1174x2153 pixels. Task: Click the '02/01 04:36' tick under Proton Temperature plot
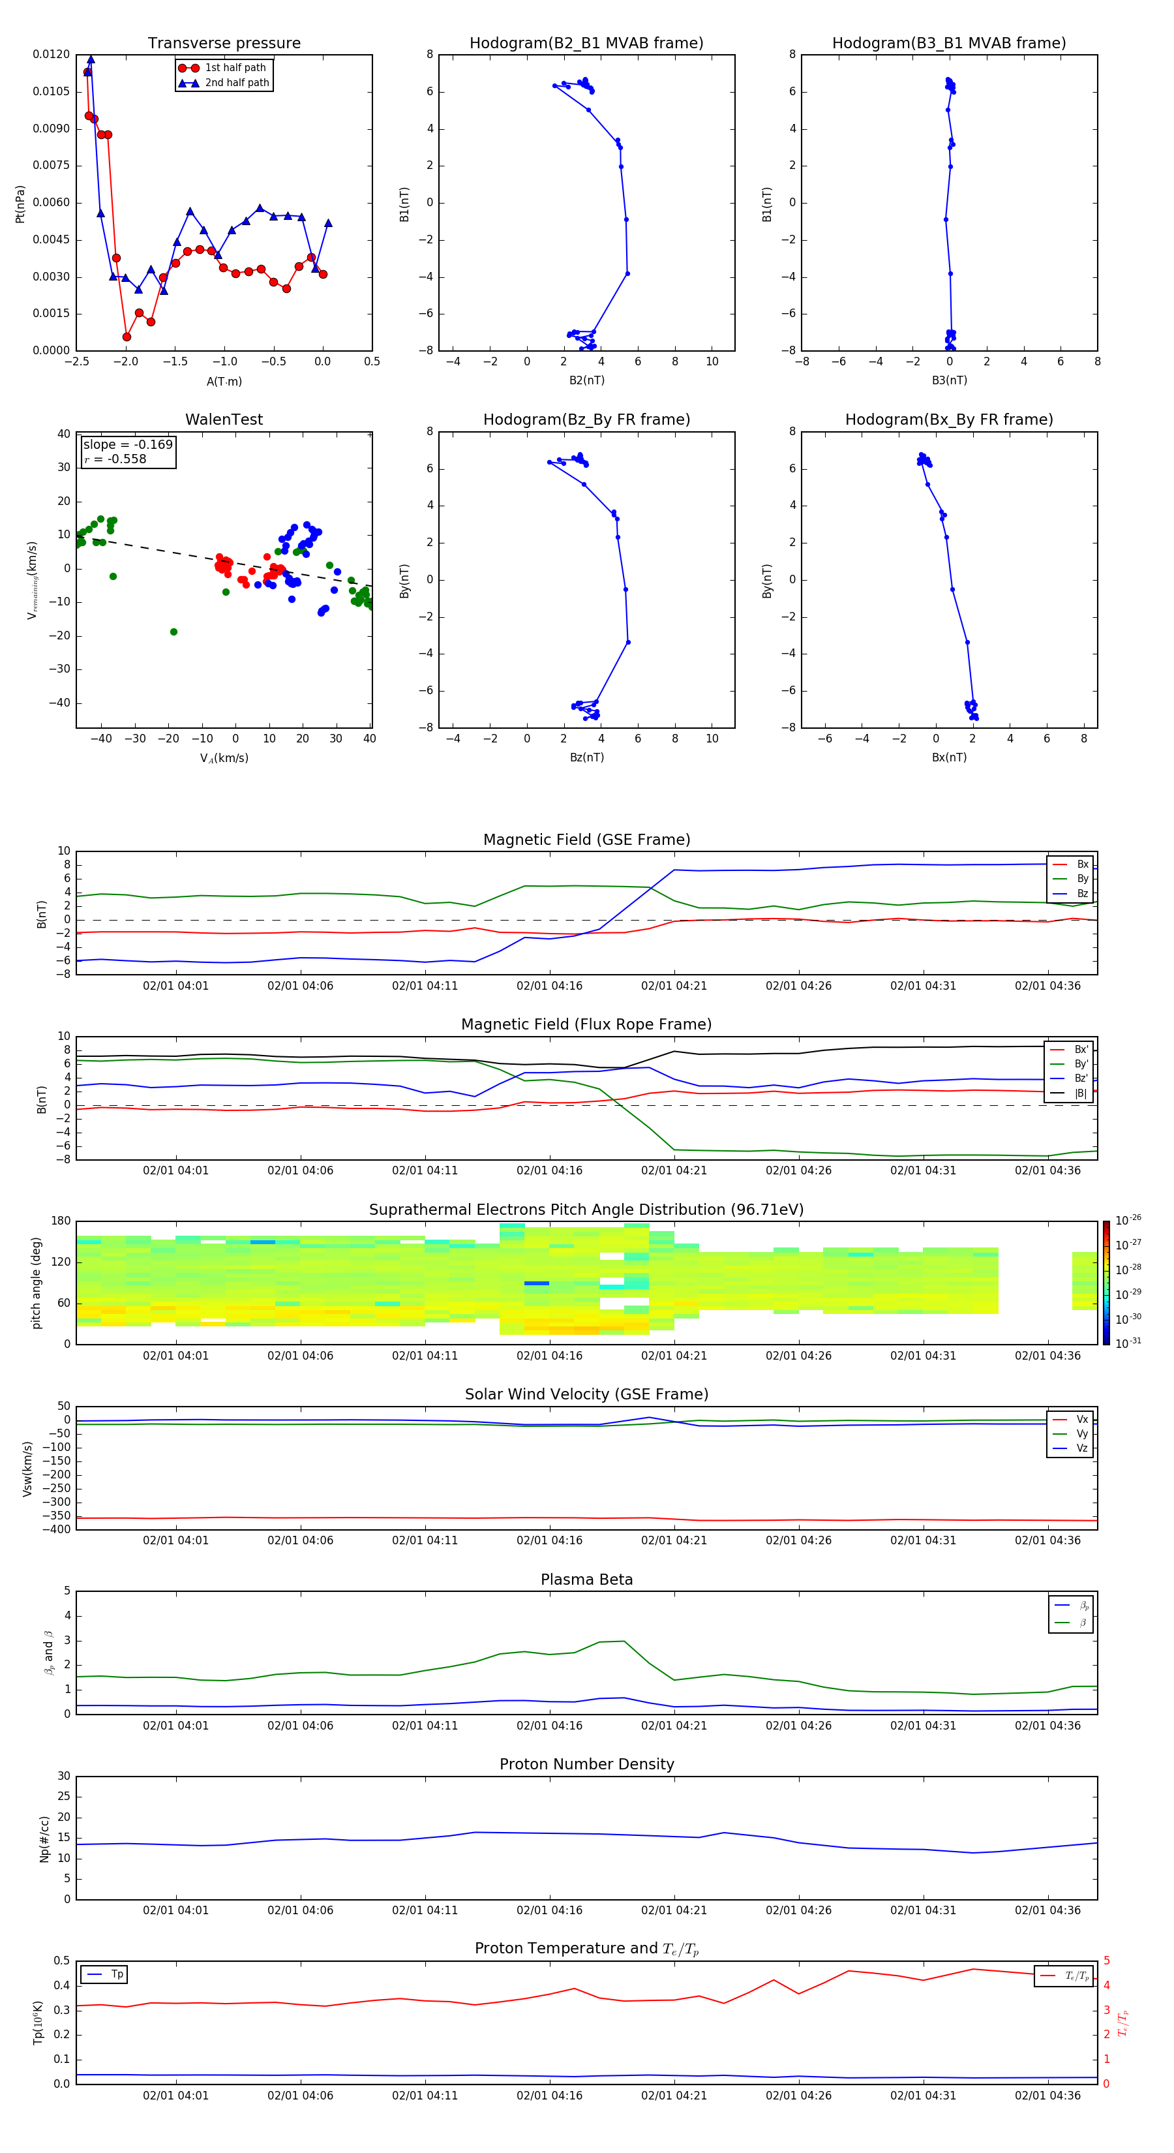1047,2096
